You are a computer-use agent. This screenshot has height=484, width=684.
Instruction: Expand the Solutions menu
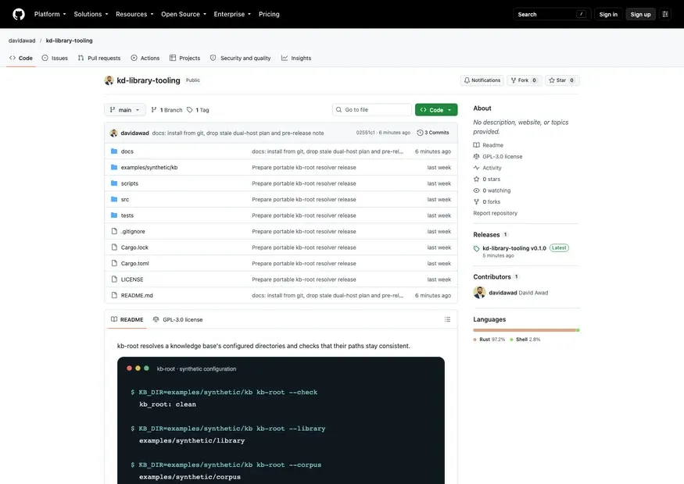[x=91, y=14]
